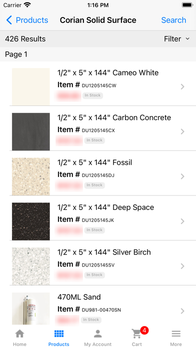Select the Products grid icon tab
This screenshot has width=196, height=348.
[59, 333]
